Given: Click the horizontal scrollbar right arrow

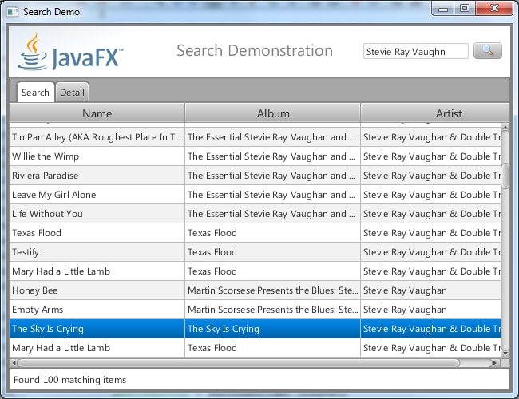Looking at the screenshot, I should [x=494, y=362].
